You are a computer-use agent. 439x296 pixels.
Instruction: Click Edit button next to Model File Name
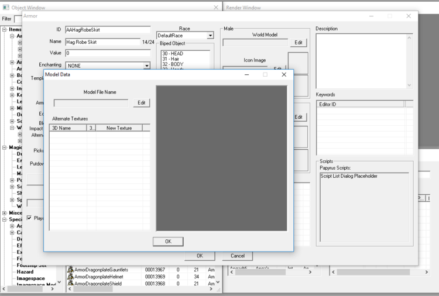click(142, 103)
